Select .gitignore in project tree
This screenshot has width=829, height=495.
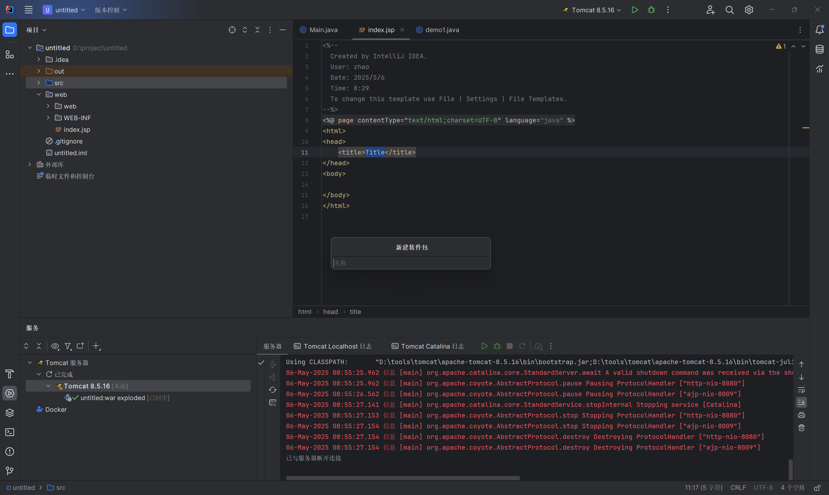(64, 141)
